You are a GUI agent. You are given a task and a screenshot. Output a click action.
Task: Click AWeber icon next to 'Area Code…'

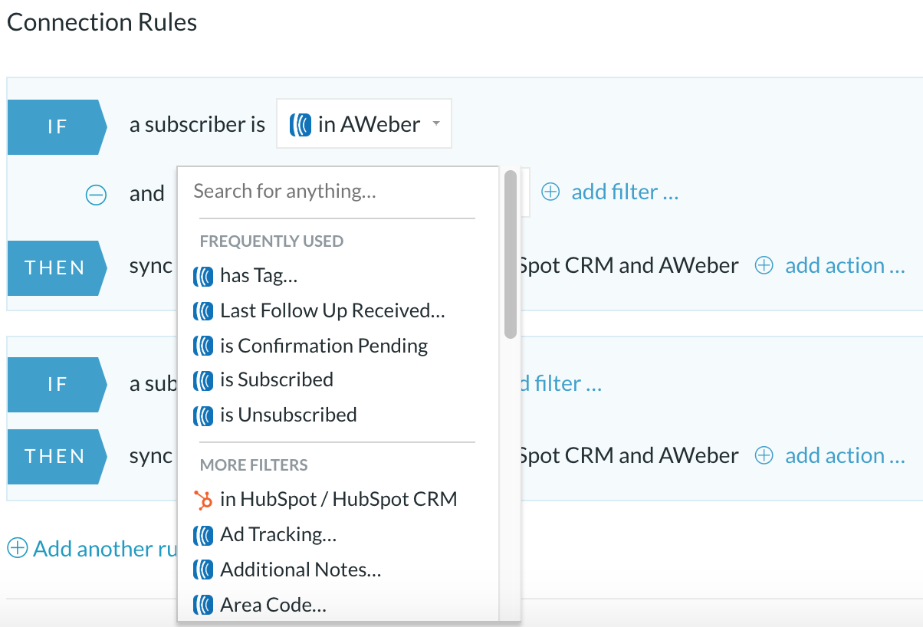tap(203, 605)
